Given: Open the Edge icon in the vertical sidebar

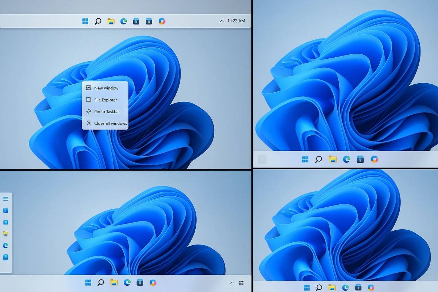Looking at the screenshot, I should [5, 245].
